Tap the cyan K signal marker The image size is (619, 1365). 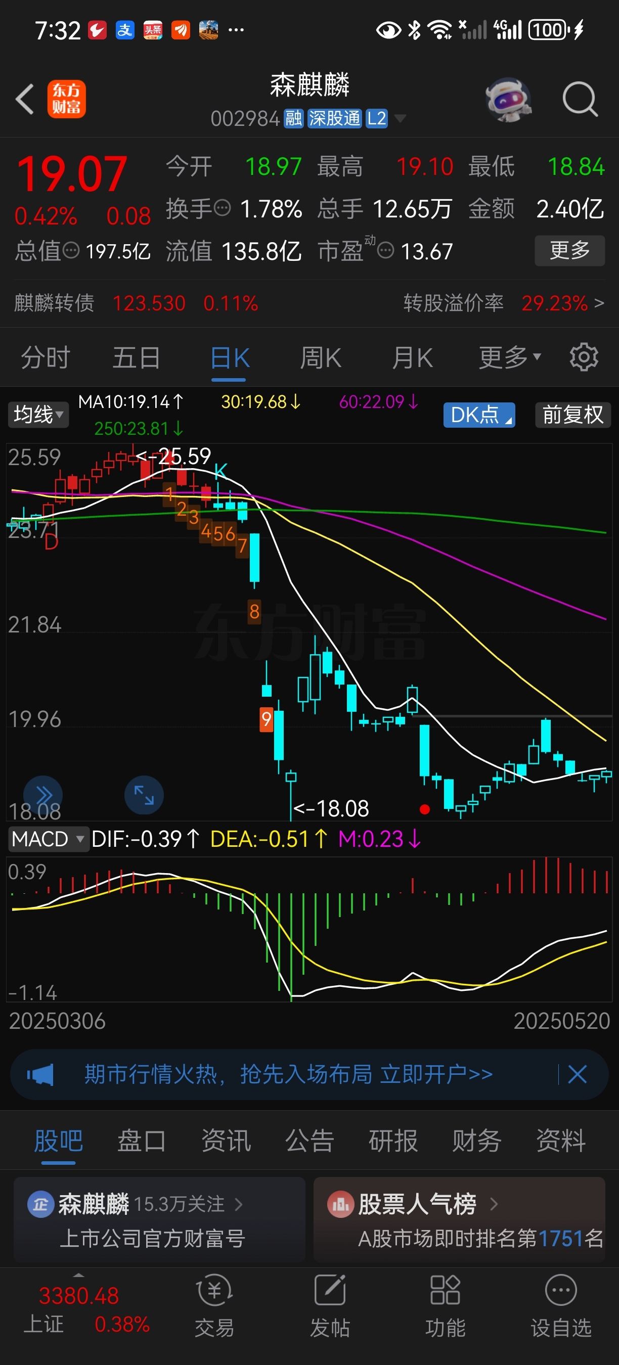tap(220, 471)
